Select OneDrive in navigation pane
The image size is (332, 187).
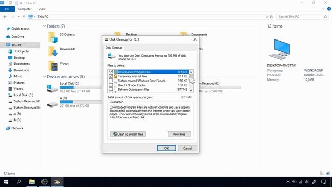coord(18,37)
